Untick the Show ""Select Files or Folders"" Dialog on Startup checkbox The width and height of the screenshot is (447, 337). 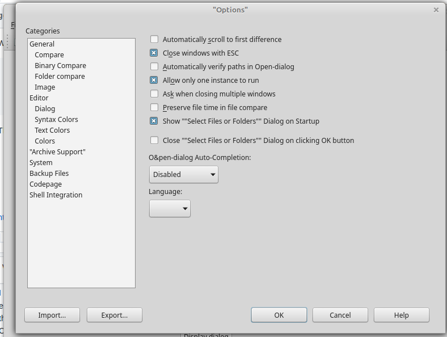pos(154,121)
